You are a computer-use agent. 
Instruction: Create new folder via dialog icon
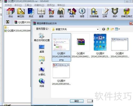pyautogui.click(x=112, y=29)
